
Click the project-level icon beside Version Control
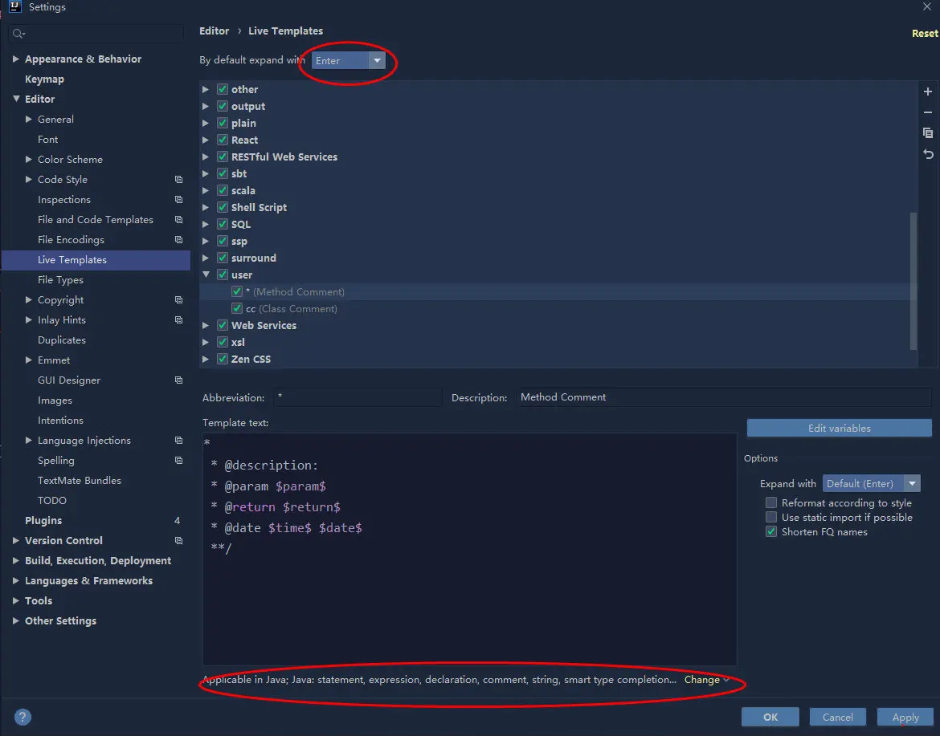(x=178, y=541)
